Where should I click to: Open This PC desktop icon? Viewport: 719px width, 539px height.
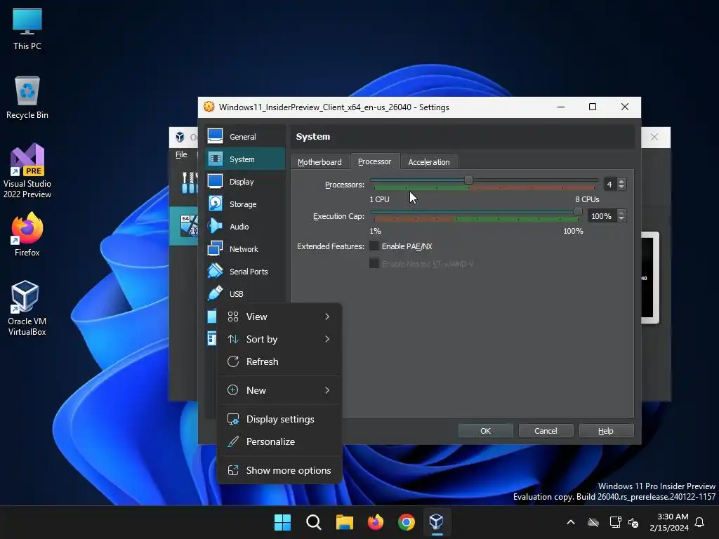coord(27,29)
